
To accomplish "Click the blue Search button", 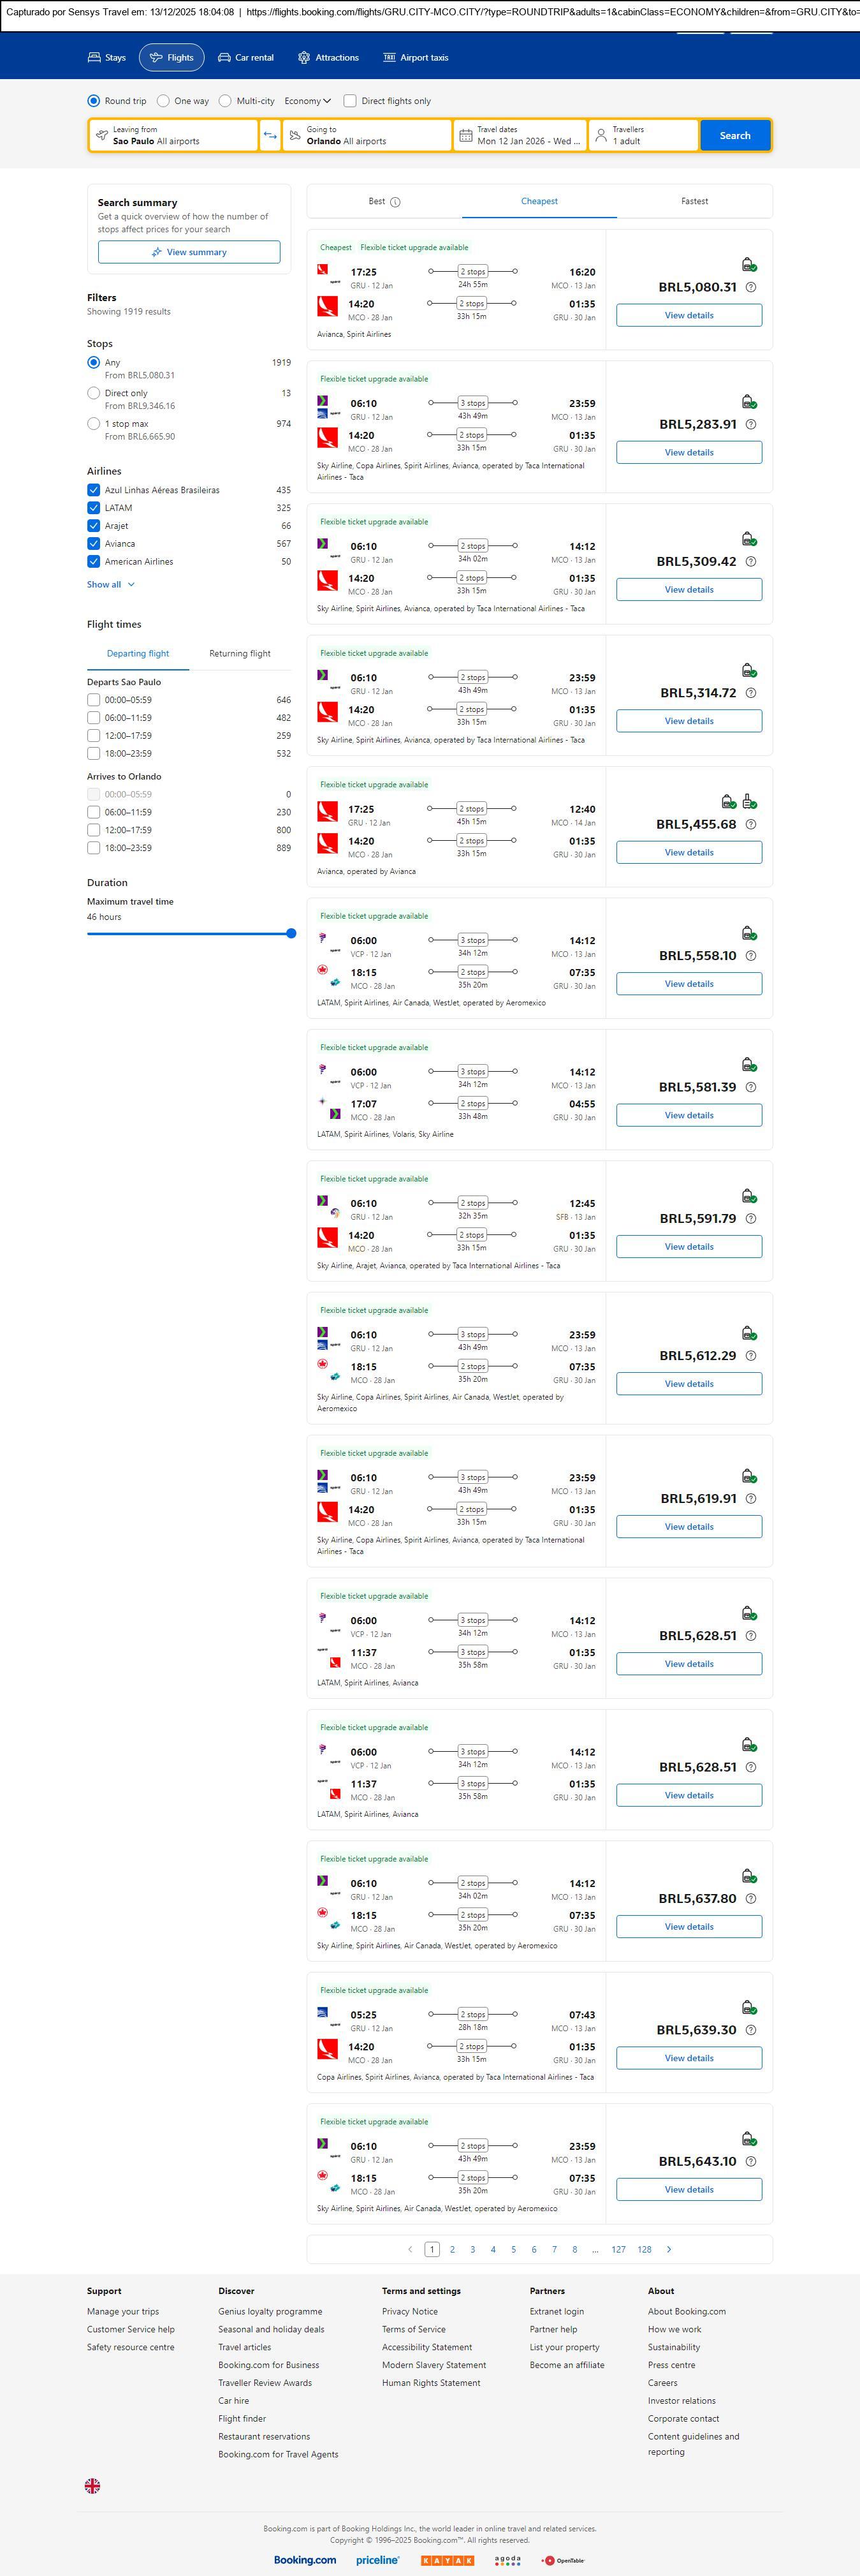I will pyautogui.click(x=735, y=135).
